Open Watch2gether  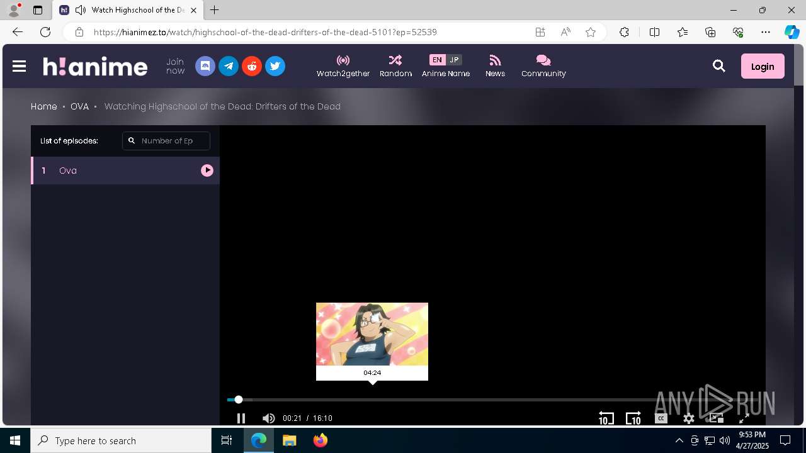coord(343,66)
